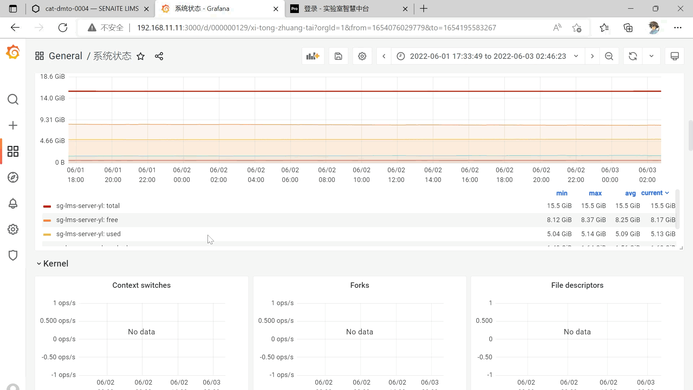Click the zoom out time range icon

tap(609, 56)
